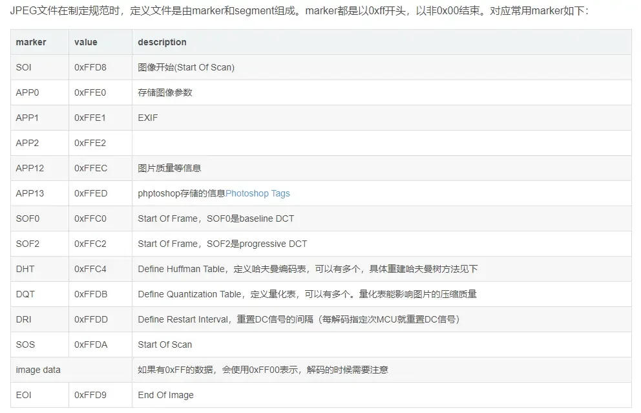Click the 0xFFED value cell
The image size is (641, 413).
click(101, 193)
